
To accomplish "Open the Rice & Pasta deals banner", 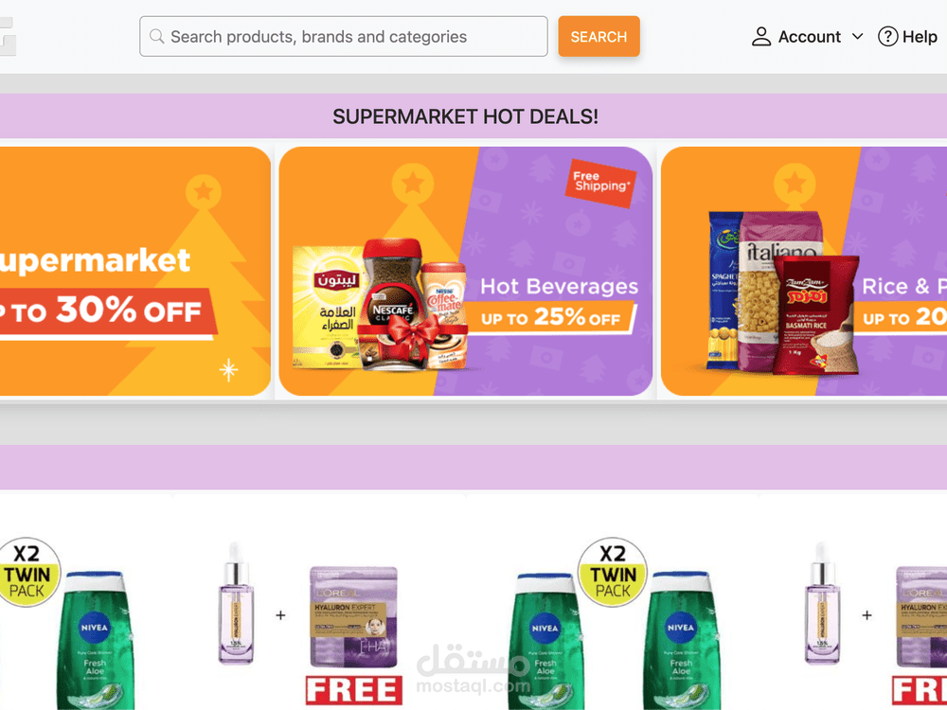I will point(804,271).
